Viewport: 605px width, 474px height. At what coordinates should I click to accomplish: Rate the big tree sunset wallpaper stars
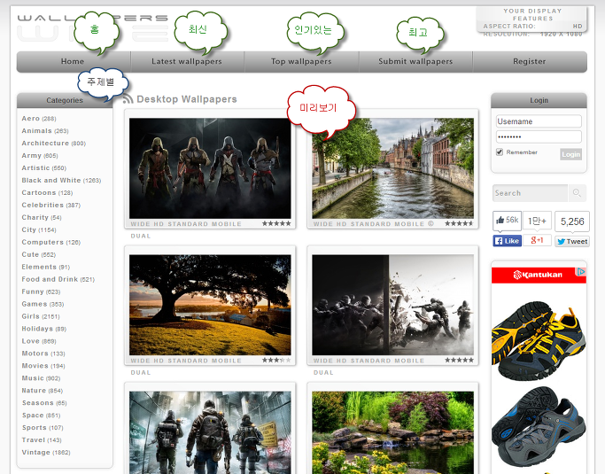point(276,360)
